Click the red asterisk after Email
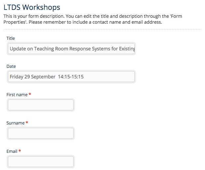The height and width of the screenshot is (170, 205). coord(20,151)
